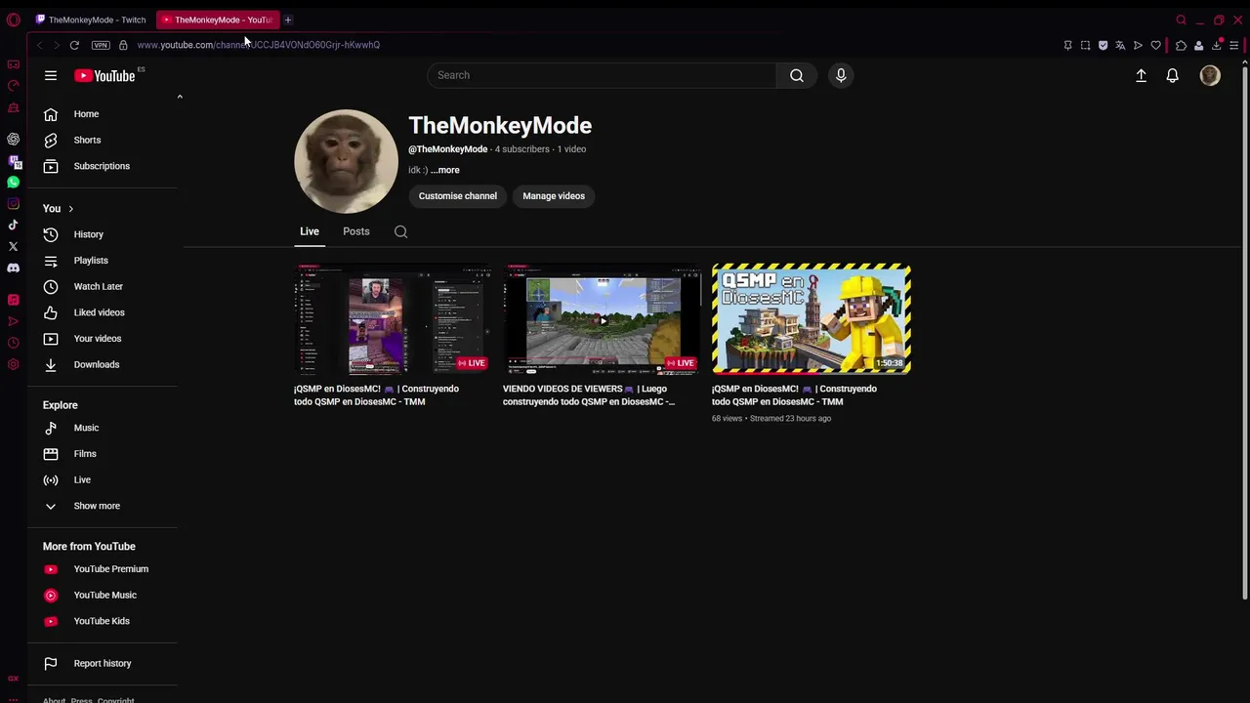Expand channel description with '...more'
Image resolution: width=1250 pixels, height=703 pixels.
tap(445, 170)
